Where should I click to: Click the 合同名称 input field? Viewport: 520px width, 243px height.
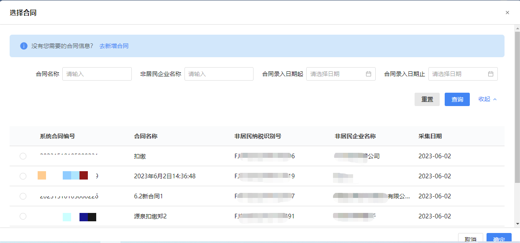[97, 74]
